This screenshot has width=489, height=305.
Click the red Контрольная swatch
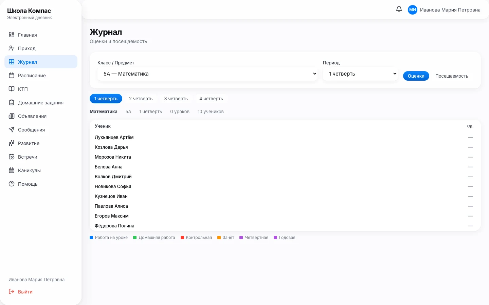click(x=182, y=238)
